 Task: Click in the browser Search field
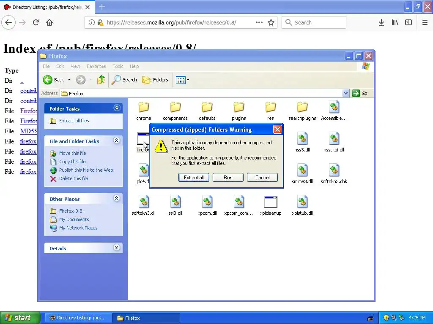pos(314,22)
